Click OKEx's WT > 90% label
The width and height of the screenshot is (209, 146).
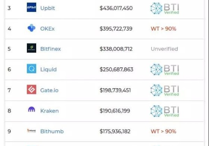tap(163, 29)
